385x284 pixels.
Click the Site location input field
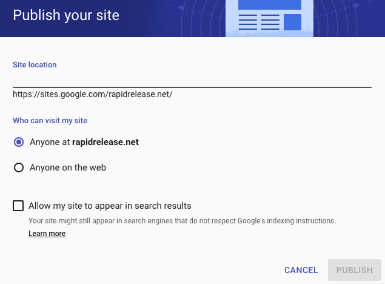192,79
